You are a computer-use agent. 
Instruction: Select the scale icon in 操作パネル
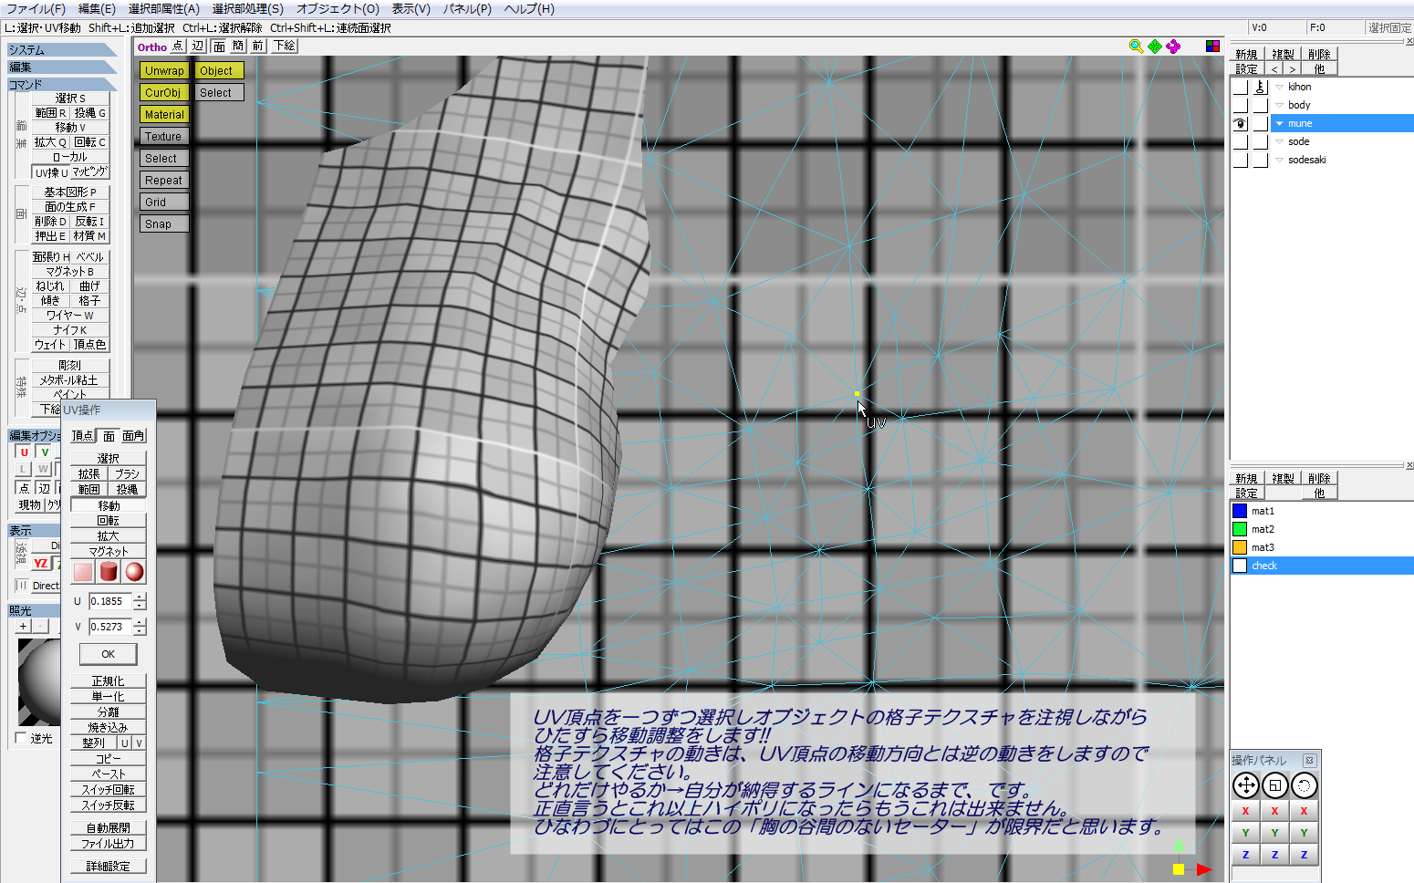click(1274, 785)
